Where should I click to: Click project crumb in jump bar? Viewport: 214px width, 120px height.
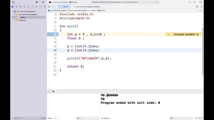[57, 10]
